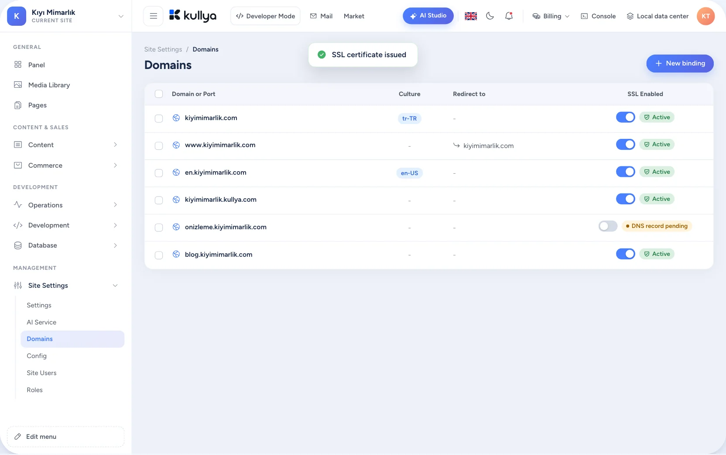Check the blog.kiyimimarlik.com row checkbox
Viewport: 726px width, 455px height.
159,255
